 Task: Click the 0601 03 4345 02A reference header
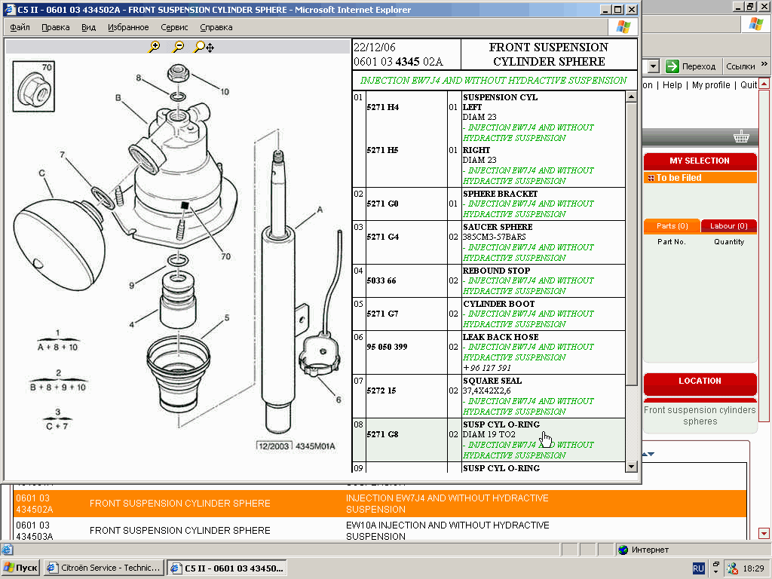point(398,62)
